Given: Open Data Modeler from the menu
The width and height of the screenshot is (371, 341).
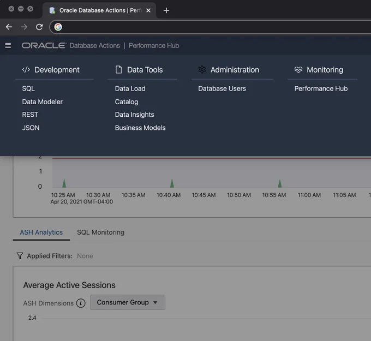Looking at the screenshot, I should (43, 102).
